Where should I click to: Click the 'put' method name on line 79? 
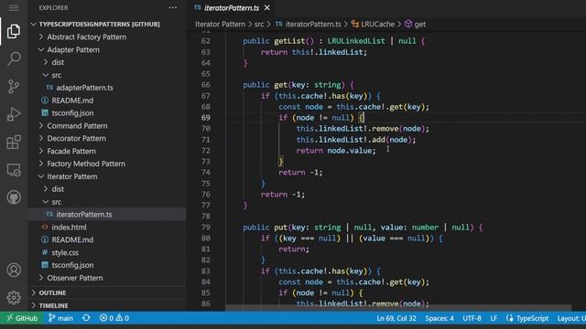tap(281, 228)
